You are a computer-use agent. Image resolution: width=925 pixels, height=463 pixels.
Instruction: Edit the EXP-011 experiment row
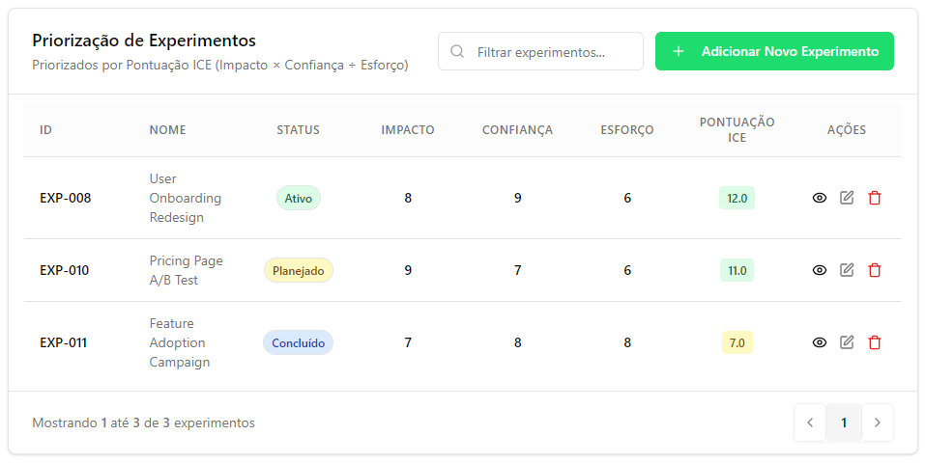coord(847,342)
